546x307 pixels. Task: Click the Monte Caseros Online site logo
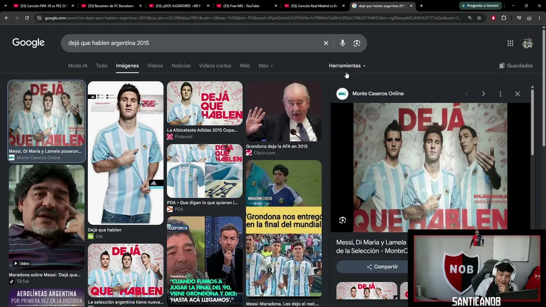(342, 94)
